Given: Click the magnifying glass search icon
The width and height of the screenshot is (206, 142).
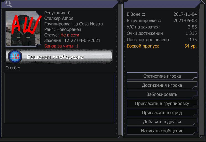Looking at the screenshot, I should tap(9, 4).
